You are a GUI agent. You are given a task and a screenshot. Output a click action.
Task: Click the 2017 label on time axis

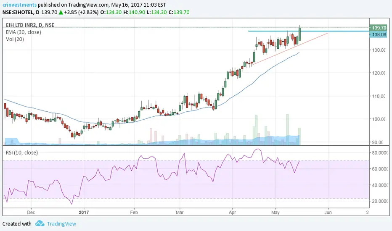[x=84, y=213]
